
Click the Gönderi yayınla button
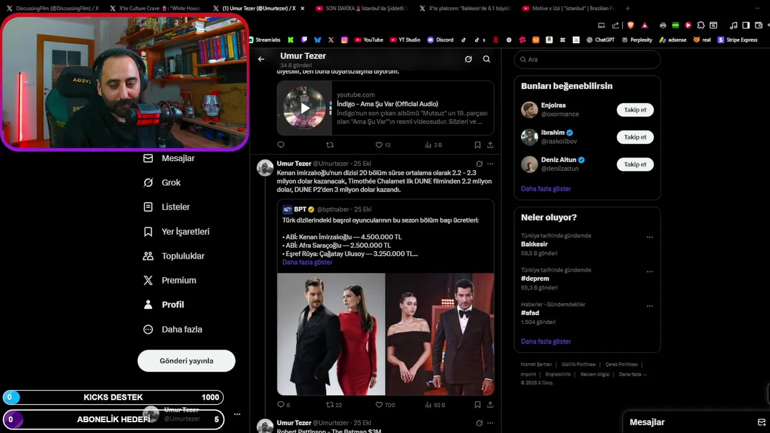186,361
